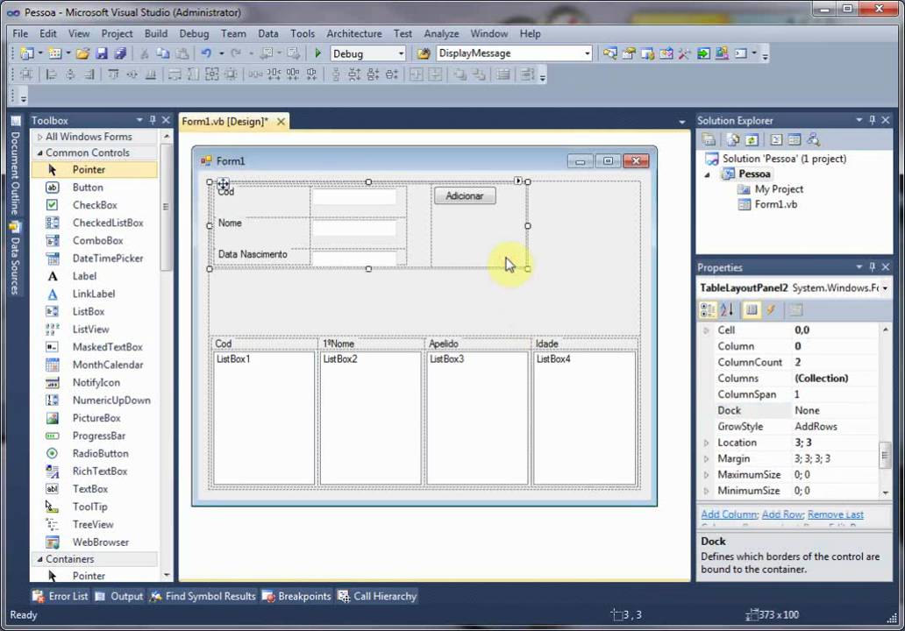This screenshot has height=631, width=905.
Task: Select the CheckedListBox control in Toolbox
Action: (x=108, y=223)
